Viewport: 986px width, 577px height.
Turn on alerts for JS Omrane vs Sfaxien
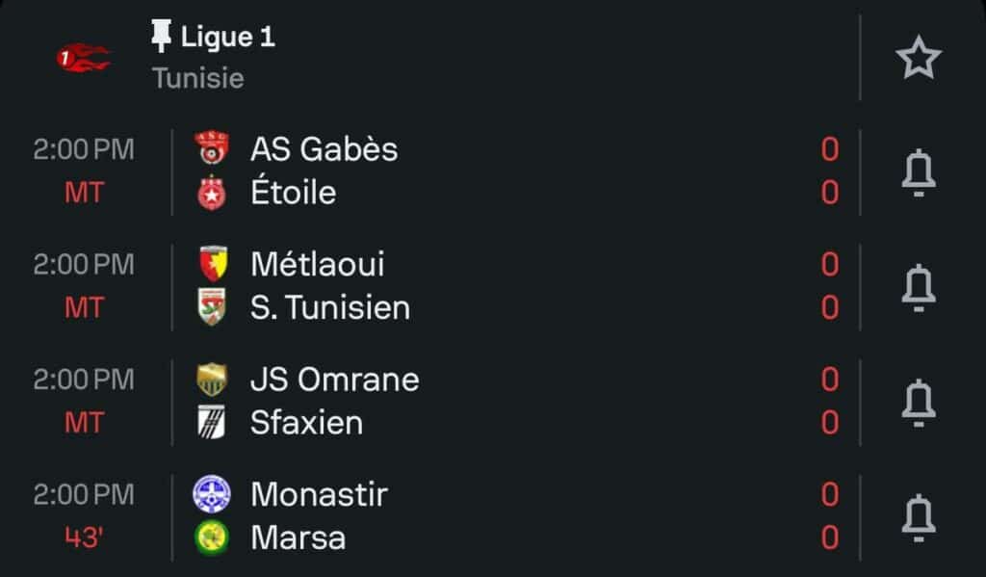coord(918,402)
